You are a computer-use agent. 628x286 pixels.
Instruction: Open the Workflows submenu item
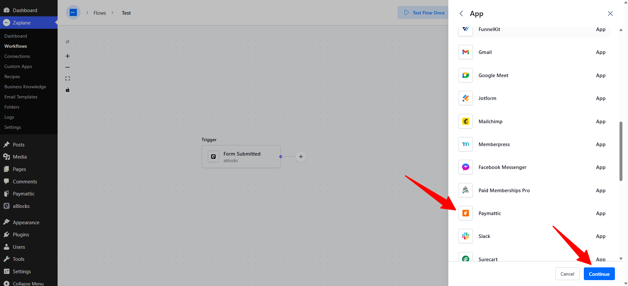pos(16,46)
